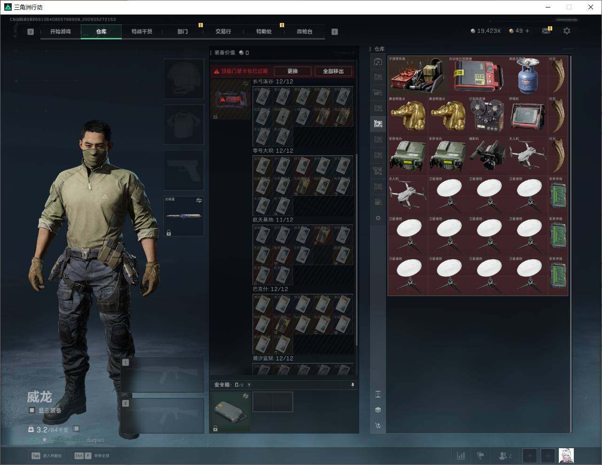Click the E next-tab key icon

(334, 32)
